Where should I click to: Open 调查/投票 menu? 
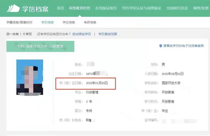coord(201,8)
